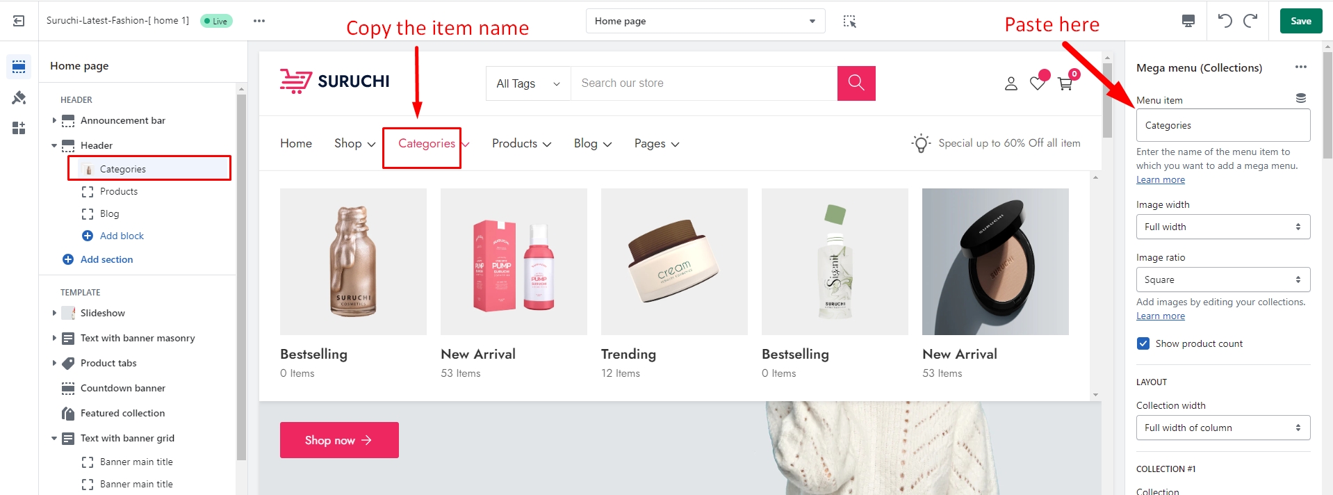Click the pink search magnifier button
Viewport: 1333px width, 495px height.
click(856, 83)
